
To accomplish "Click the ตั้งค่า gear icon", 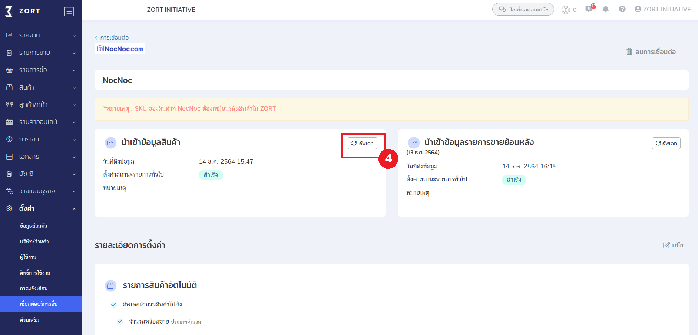I will (x=9, y=208).
